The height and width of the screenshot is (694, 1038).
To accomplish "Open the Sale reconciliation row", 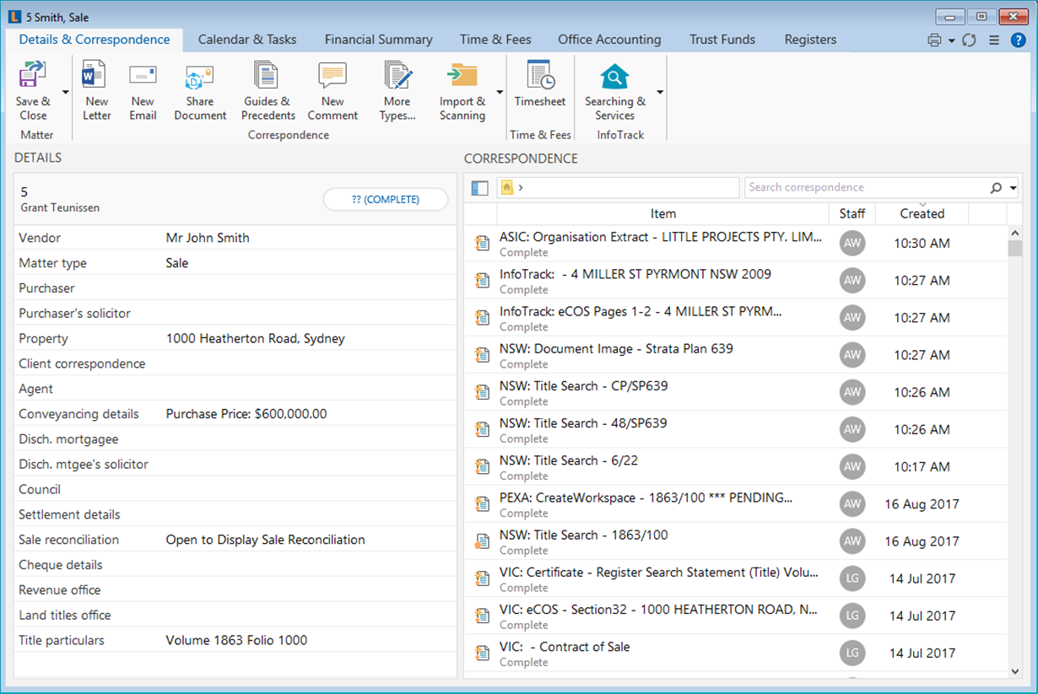I will [x=235, y=540].
